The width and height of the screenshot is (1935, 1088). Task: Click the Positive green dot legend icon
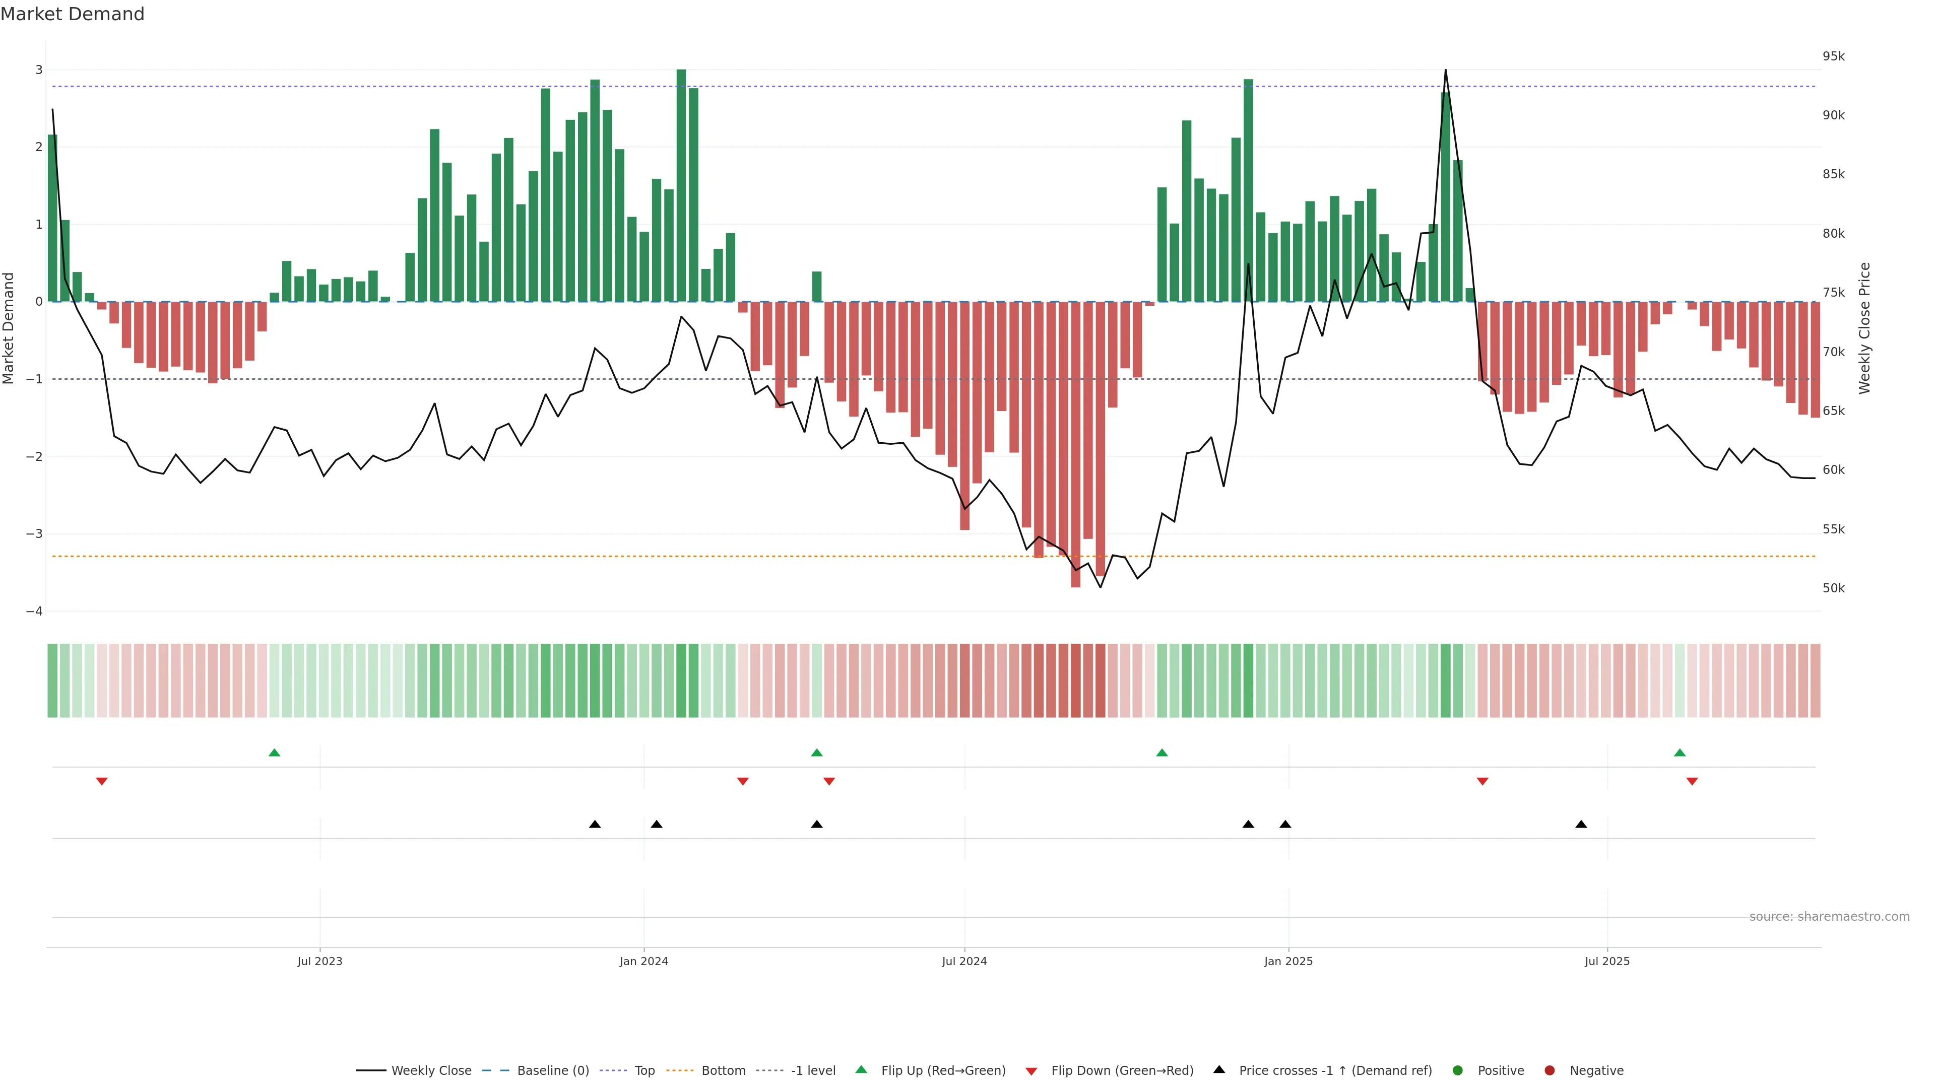click(1458, 1070)
